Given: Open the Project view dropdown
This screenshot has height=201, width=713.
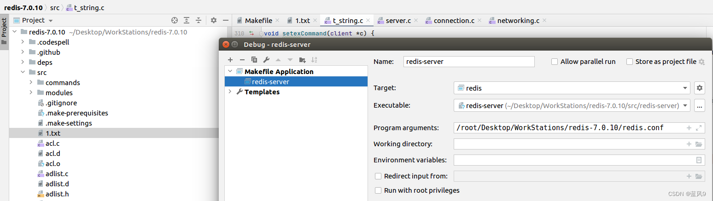Looking at the screenshot, I should click(50, 21).
